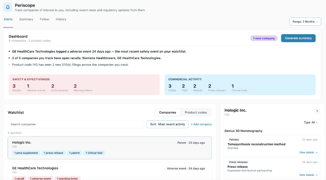
Task: Close the Hologic Inc. detail panel
Action: click(x=317, y=111)
